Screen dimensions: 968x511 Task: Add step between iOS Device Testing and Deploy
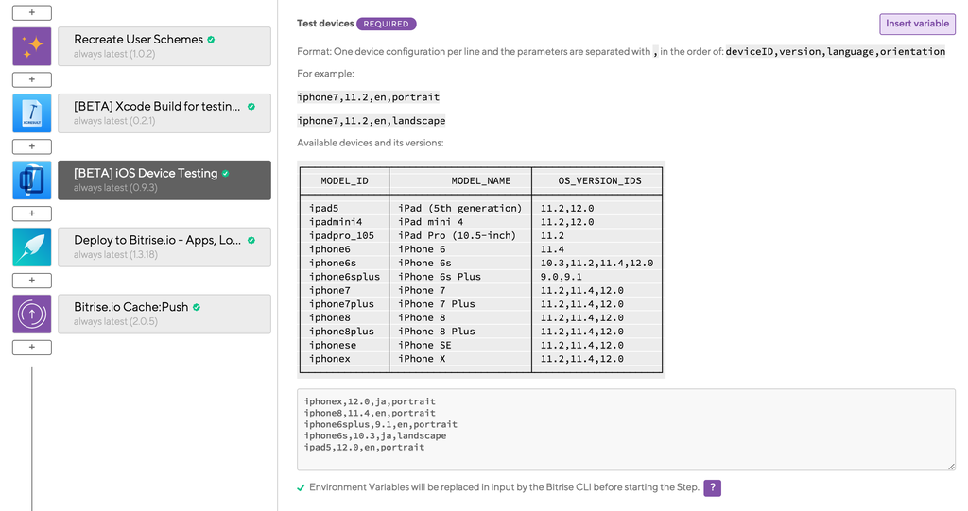tap(32, 213)
